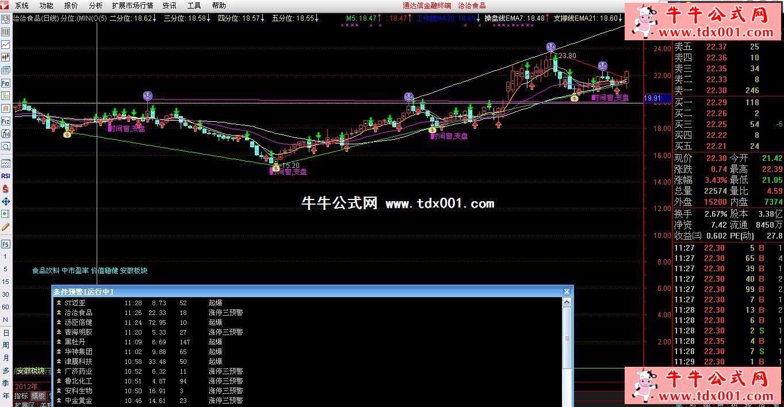The height and width of the screenshot is (407, 784).
Task: Click the 15.20 low price label on chart
Action: click(x=290, y=166)
